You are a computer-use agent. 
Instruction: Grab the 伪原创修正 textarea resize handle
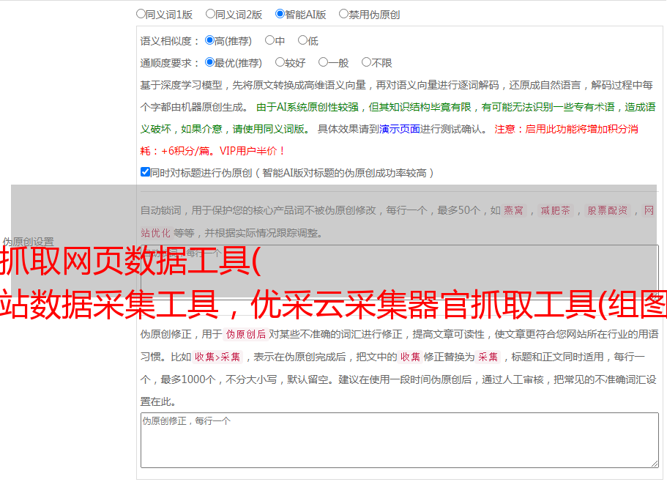655,464
